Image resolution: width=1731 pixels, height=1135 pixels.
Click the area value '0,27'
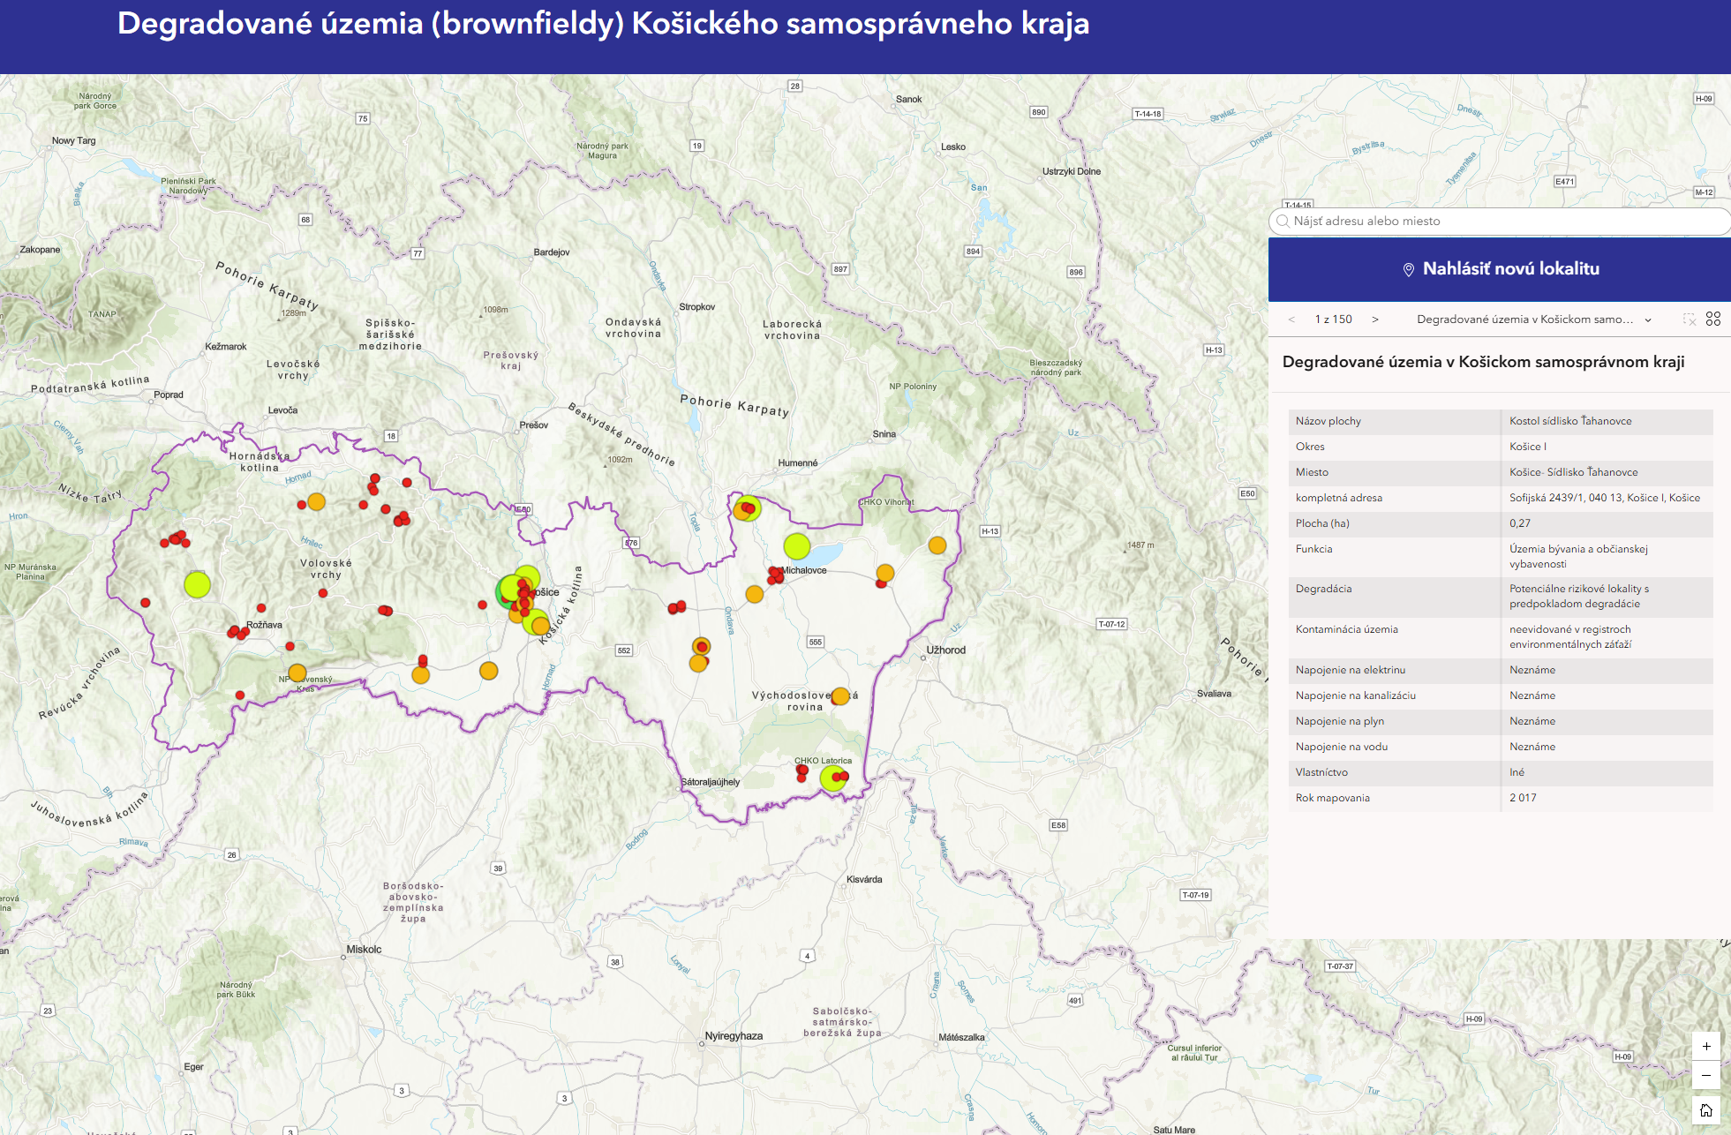pyautogui.click(x=1520, y=523)
